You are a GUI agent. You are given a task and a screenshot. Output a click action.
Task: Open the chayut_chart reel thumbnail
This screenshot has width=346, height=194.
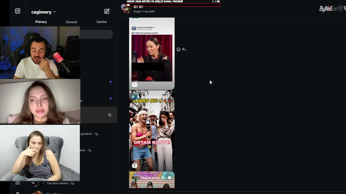pyautogui.click(x=152, y=180)
